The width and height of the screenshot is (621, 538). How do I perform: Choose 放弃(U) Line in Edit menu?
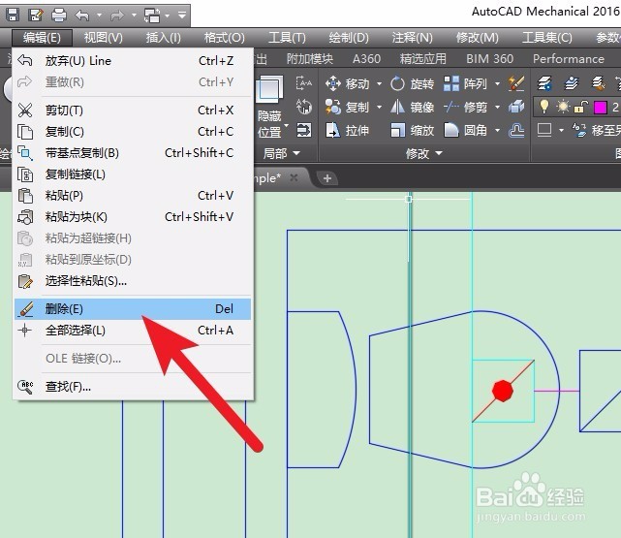coord(133,61)
